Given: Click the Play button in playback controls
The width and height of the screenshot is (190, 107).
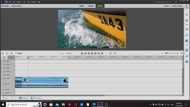Looking at the screenshot, I should [x=92, y=53].
